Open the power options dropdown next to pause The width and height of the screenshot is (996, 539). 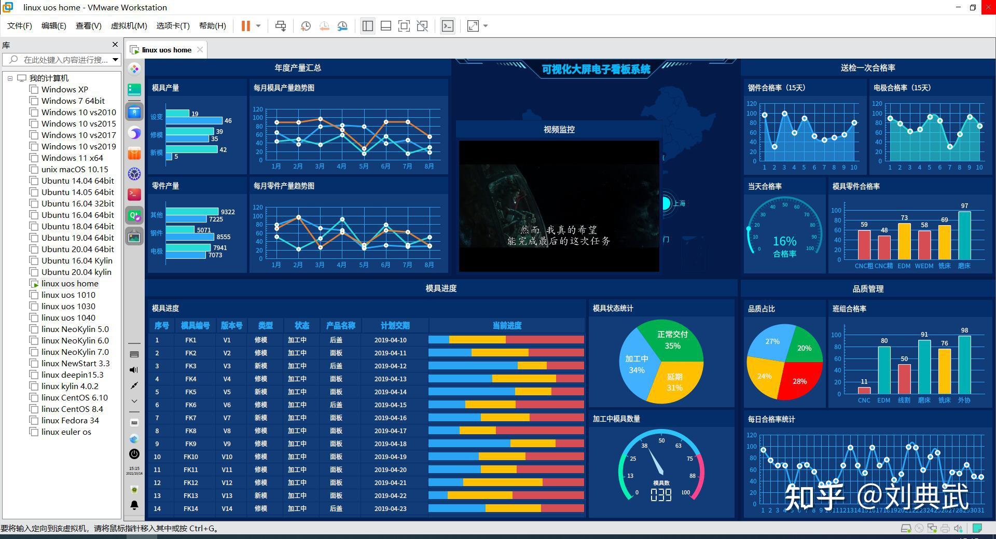click(x=258, y=26)
